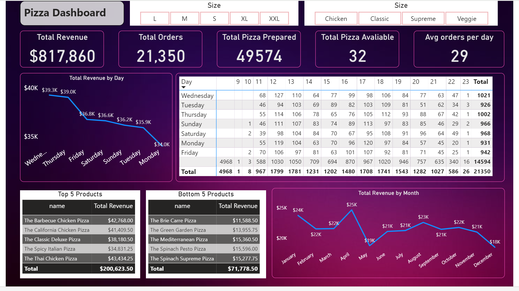Click the sort arrow under the Day header
519x291 pixels.
point(183,87)
